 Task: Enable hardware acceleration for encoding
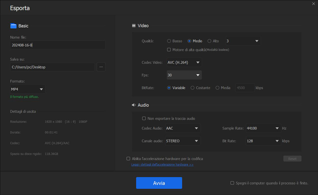coord(129,158)
